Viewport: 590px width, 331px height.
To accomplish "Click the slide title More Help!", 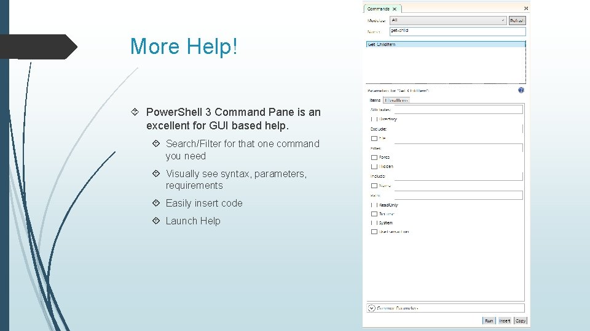I will pyautogui.click(x=184, y=47).
